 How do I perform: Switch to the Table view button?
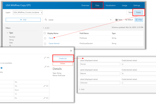[130, 13]
